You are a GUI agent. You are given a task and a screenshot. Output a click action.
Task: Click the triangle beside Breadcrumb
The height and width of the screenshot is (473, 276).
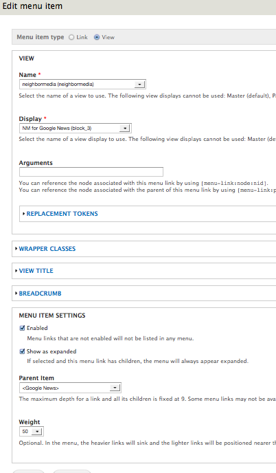(x=16, y=294)
